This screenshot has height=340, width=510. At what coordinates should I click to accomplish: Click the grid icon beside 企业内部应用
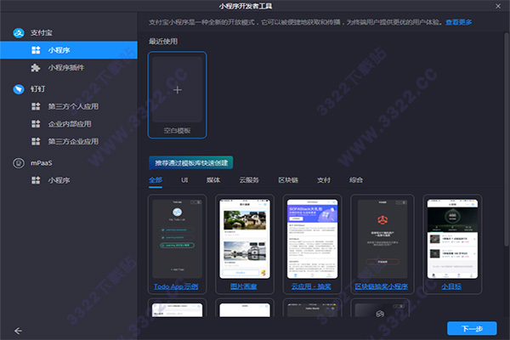pyautogui.click(x=36, y=124)
